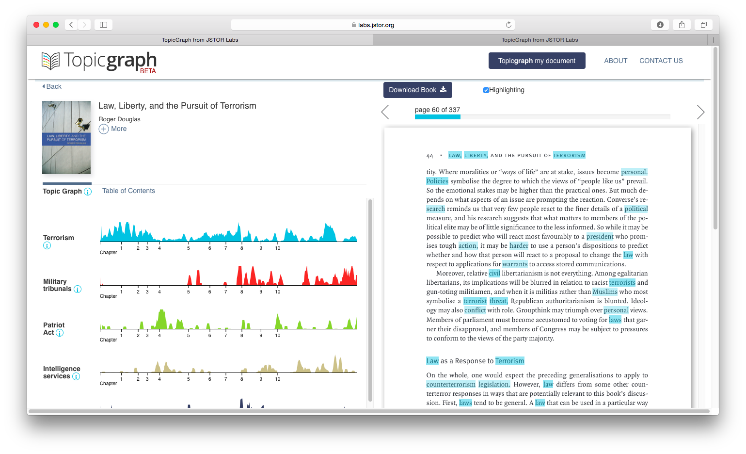
Task: Click the Terrorism blue topic graph
Action: click(x=228, y=232)
